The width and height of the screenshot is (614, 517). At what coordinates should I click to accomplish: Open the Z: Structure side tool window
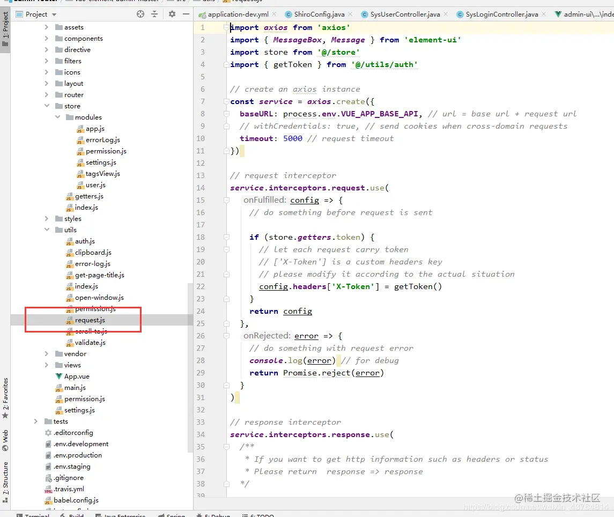coord(5,482)
